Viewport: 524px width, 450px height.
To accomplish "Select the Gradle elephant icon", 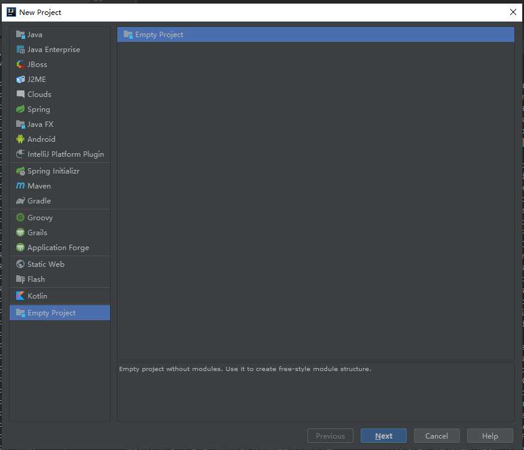I will [20, 200].
